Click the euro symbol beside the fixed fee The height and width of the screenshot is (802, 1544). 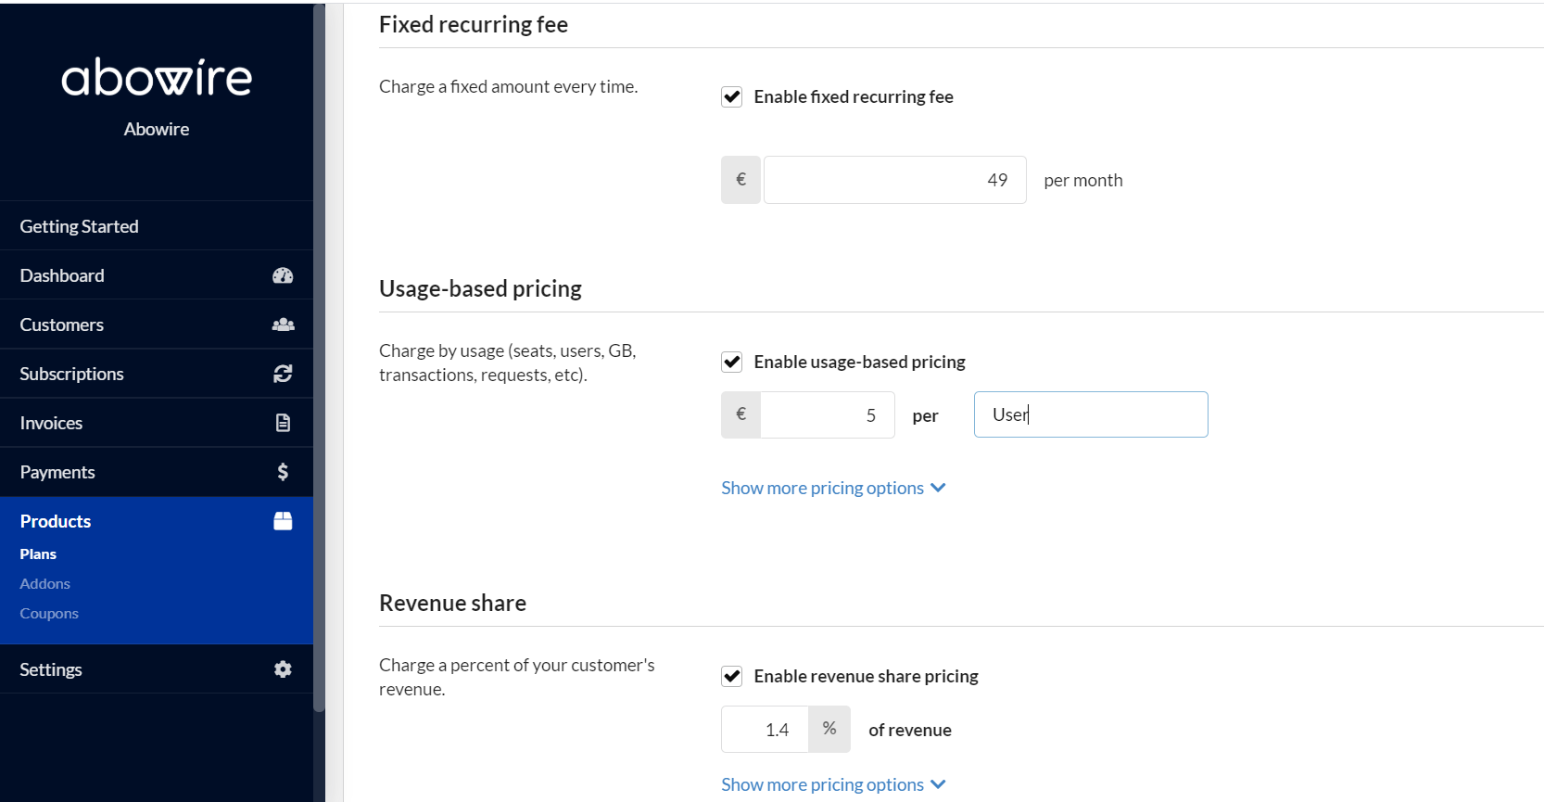[x=741, y=180]
